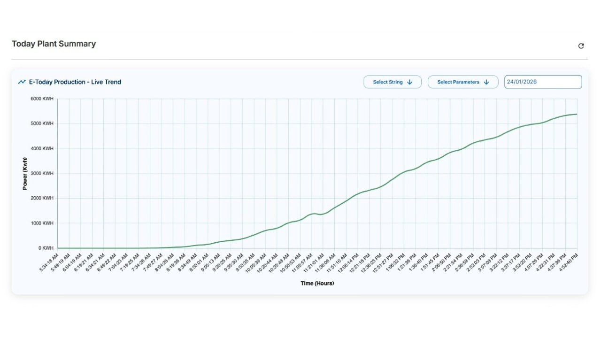Select the E-Today Production - Live Trend title
This screenshot has height=338, width=601.
coord(75,82)
